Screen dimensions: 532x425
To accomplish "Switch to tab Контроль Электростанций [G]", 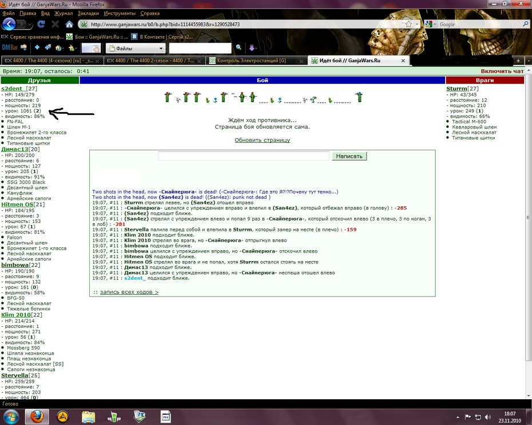I will pos(256,61).
